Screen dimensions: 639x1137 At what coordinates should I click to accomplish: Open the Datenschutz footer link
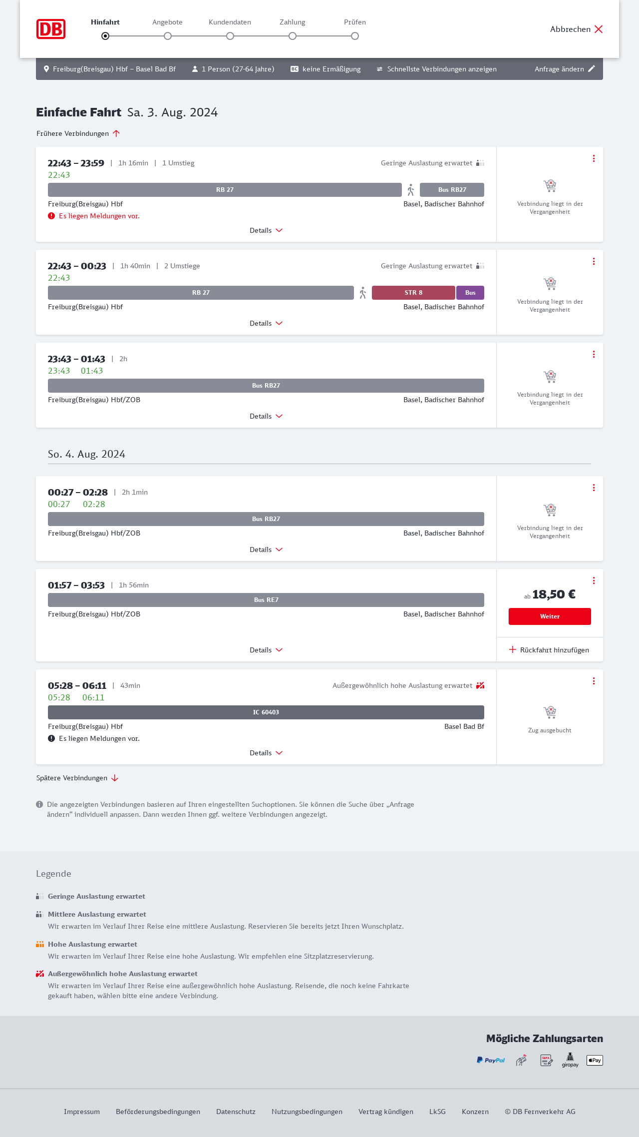(x=236, y=1112)
